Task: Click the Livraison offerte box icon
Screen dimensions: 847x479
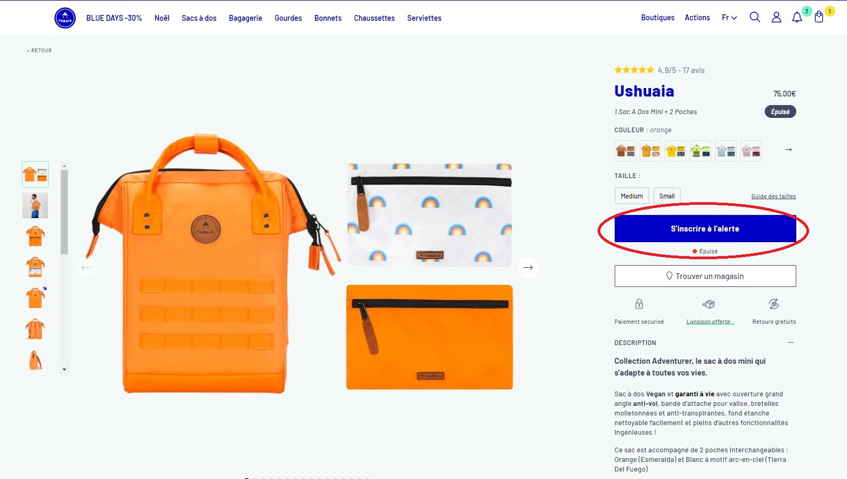Action: (x=709, y=304)
